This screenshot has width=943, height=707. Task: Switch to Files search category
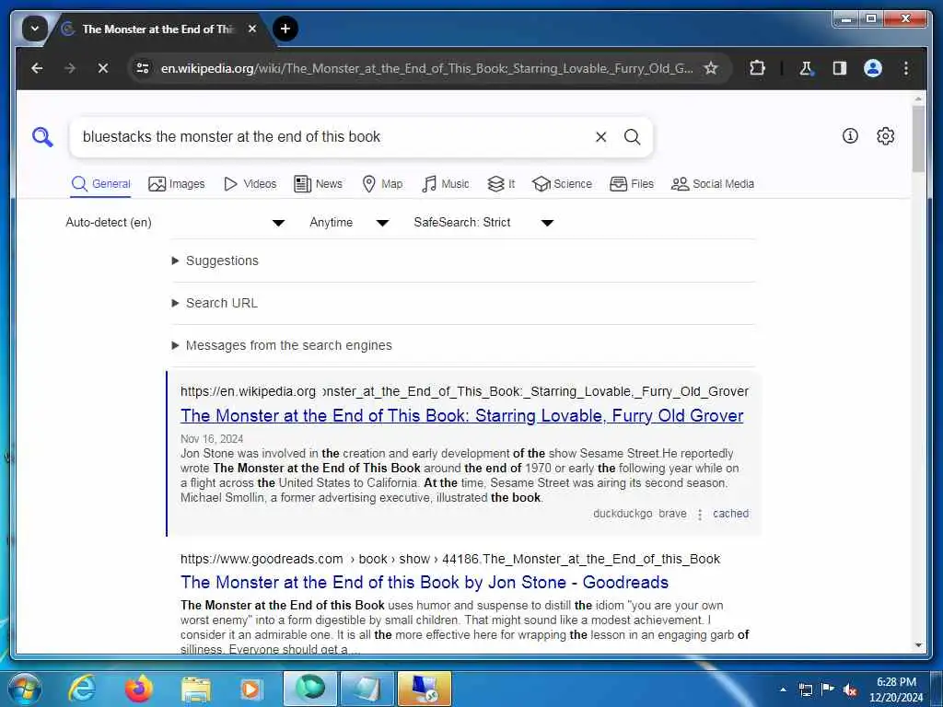(x=632, y=184)
